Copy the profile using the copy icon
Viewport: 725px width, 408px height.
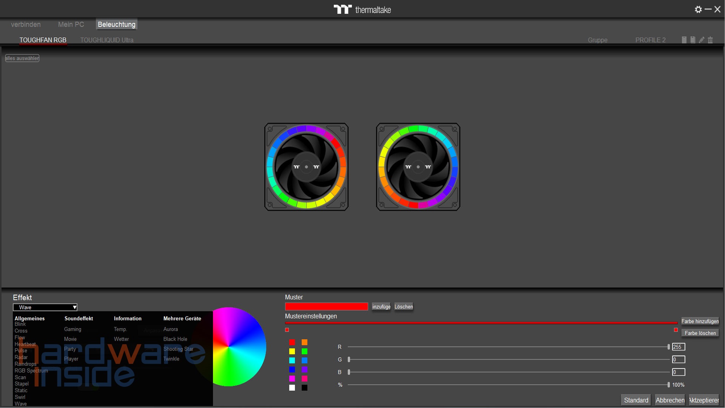point(684,40)
